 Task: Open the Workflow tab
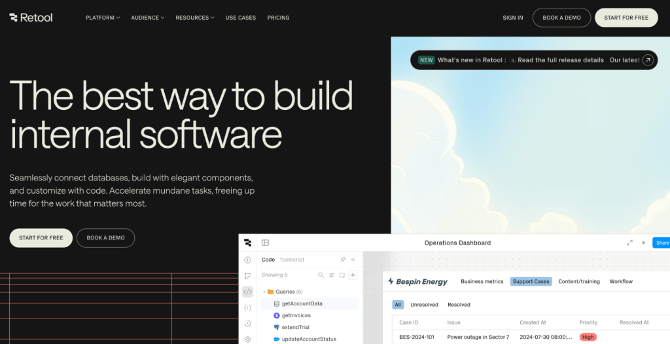tap(621, 281)
